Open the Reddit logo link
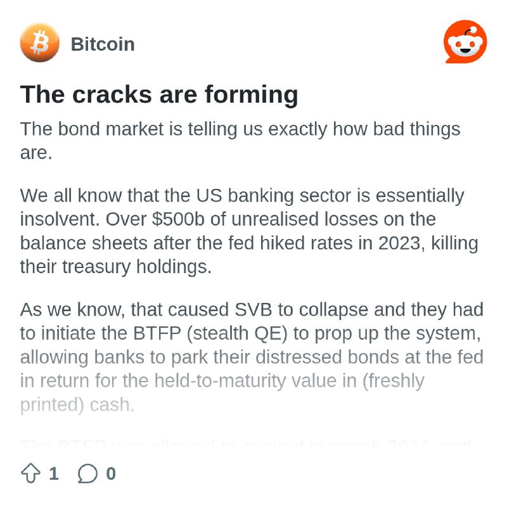This screenshot has height=507, width=507. click(x=465, y=42)
